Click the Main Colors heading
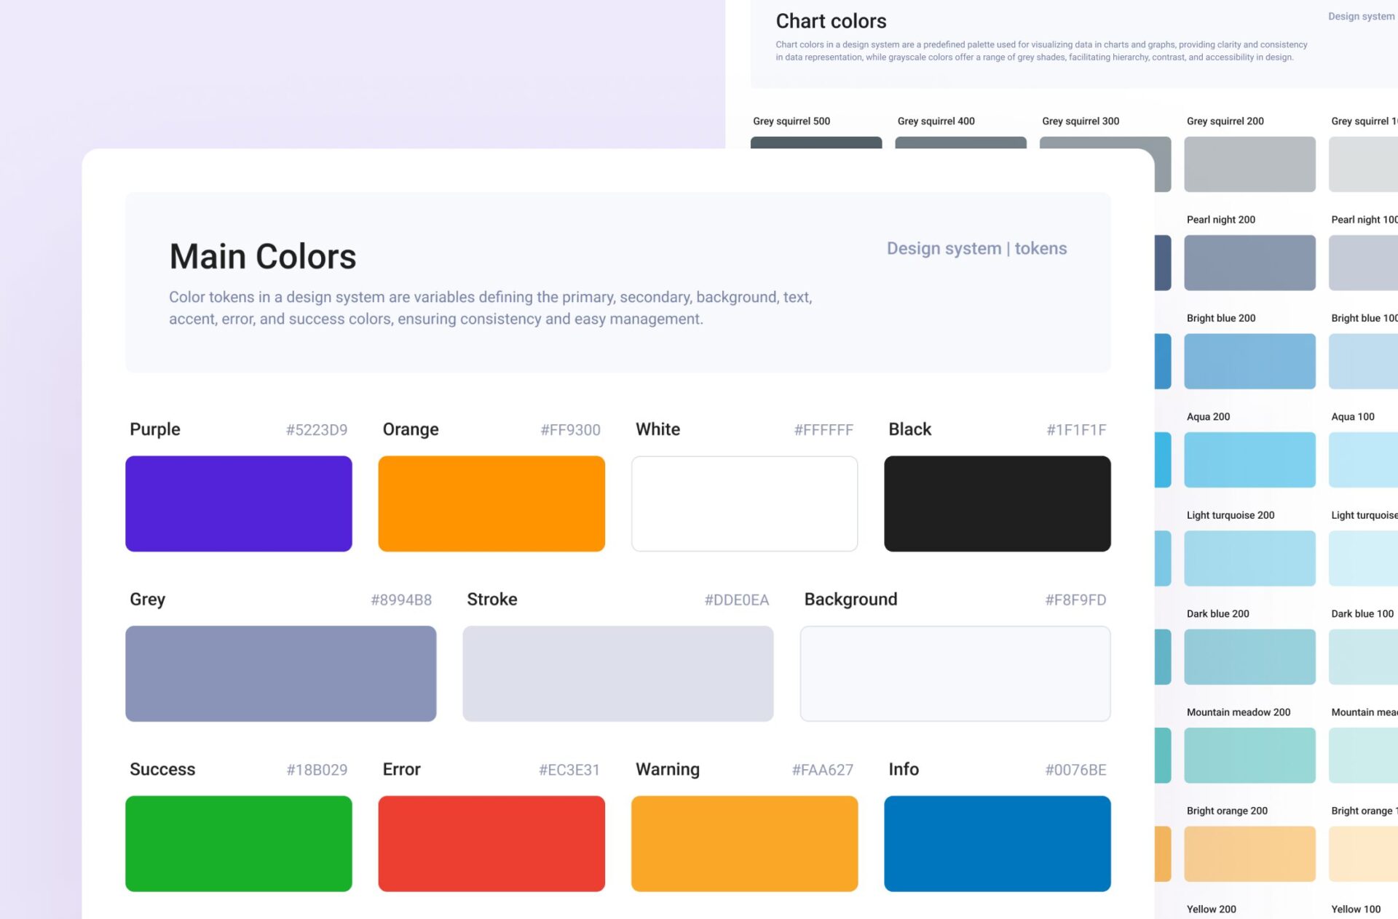1398x919 pixels. (263, 257)
